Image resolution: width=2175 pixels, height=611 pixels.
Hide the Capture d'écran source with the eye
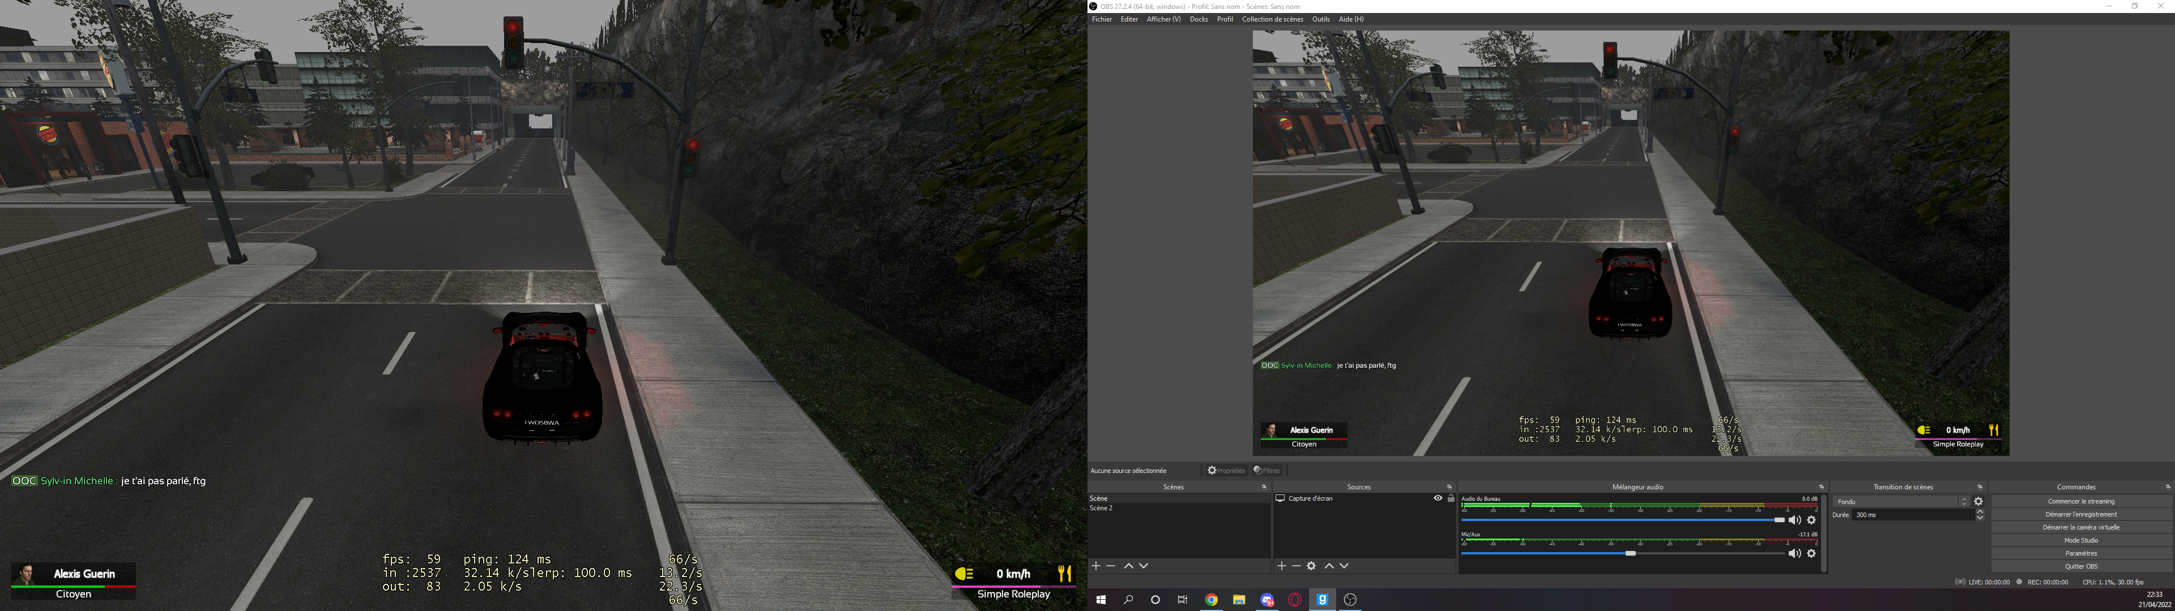[x=1438, y=498]
